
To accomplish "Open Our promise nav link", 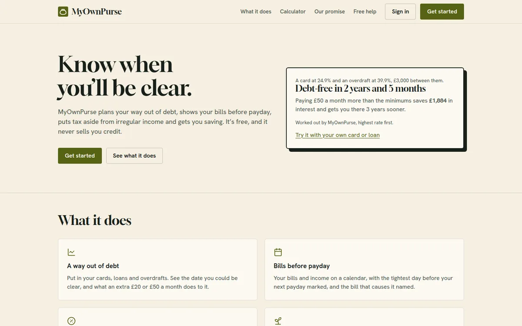I will (x=330, y=12).
